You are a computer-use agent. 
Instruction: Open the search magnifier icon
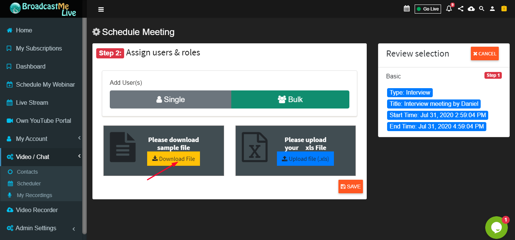click(x=481, y=9)
